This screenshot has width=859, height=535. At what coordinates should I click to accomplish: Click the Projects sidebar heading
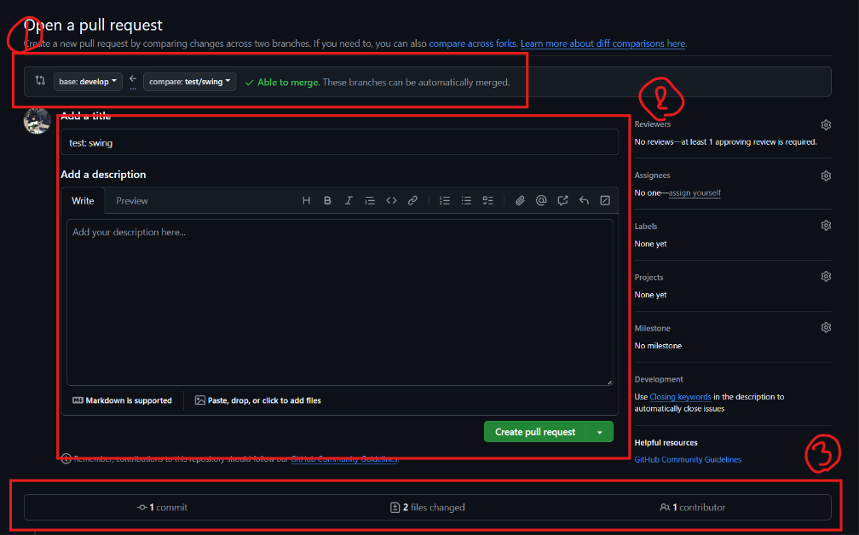point(649,277)
